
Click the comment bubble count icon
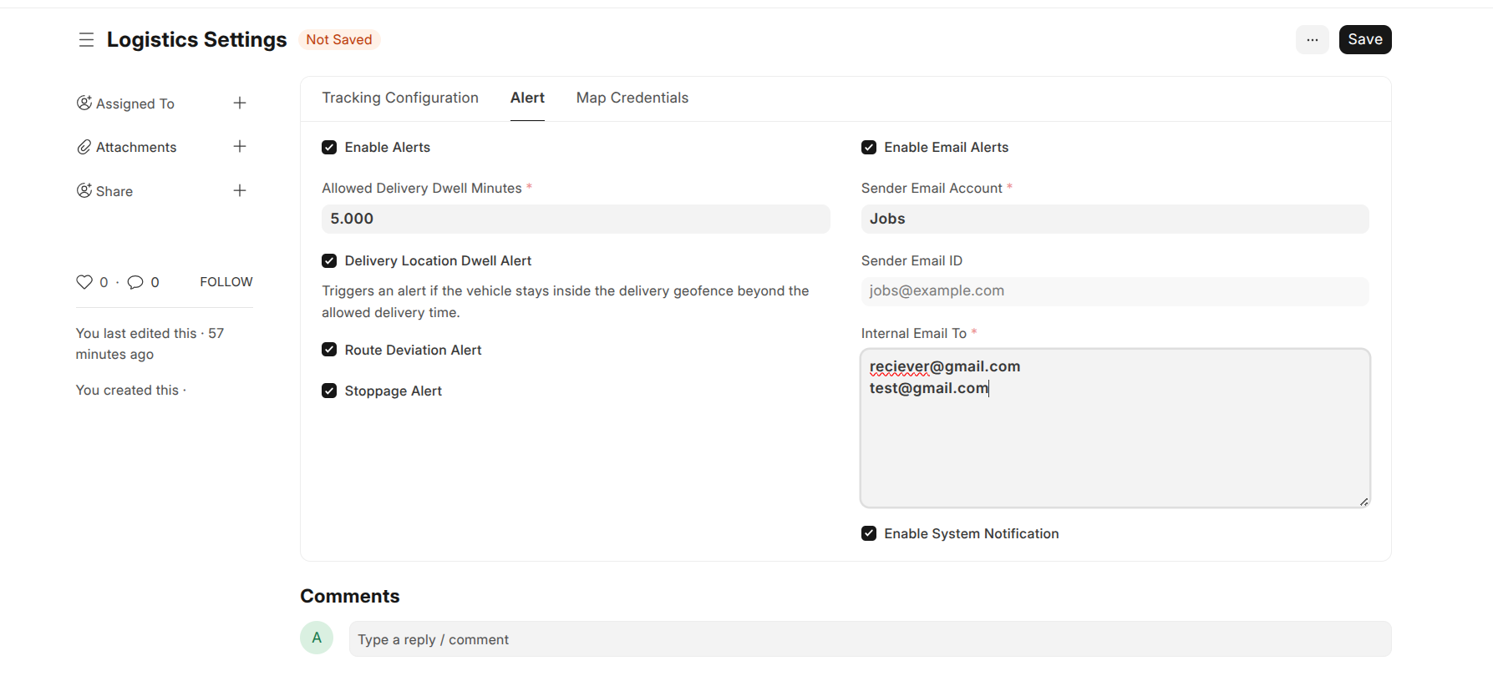135,282
